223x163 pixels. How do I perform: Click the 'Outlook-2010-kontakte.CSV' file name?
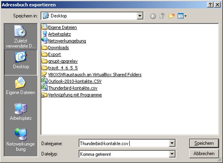click(75, 81)
